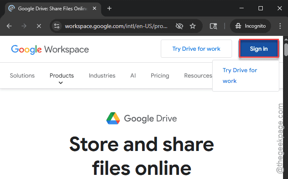288x179 pixels.
Task: Open the Industries menu
Action: [x=102, y=75]
